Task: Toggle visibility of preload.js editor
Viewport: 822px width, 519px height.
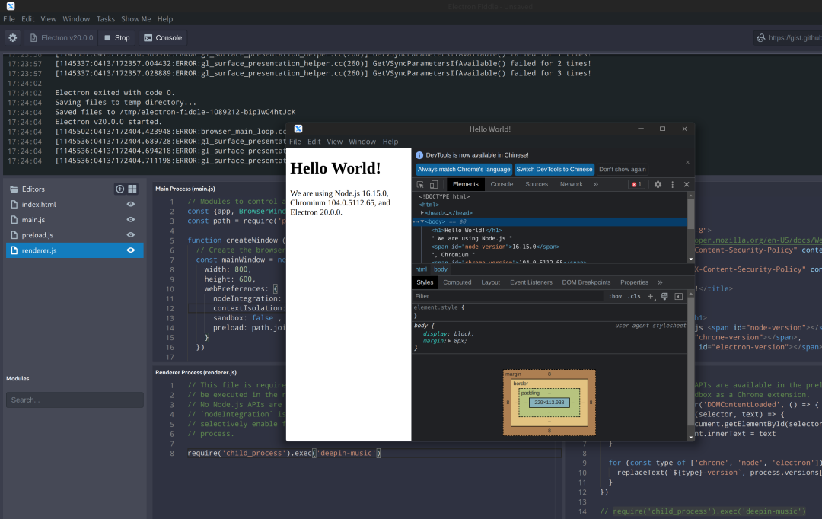Action: [131, 235]
